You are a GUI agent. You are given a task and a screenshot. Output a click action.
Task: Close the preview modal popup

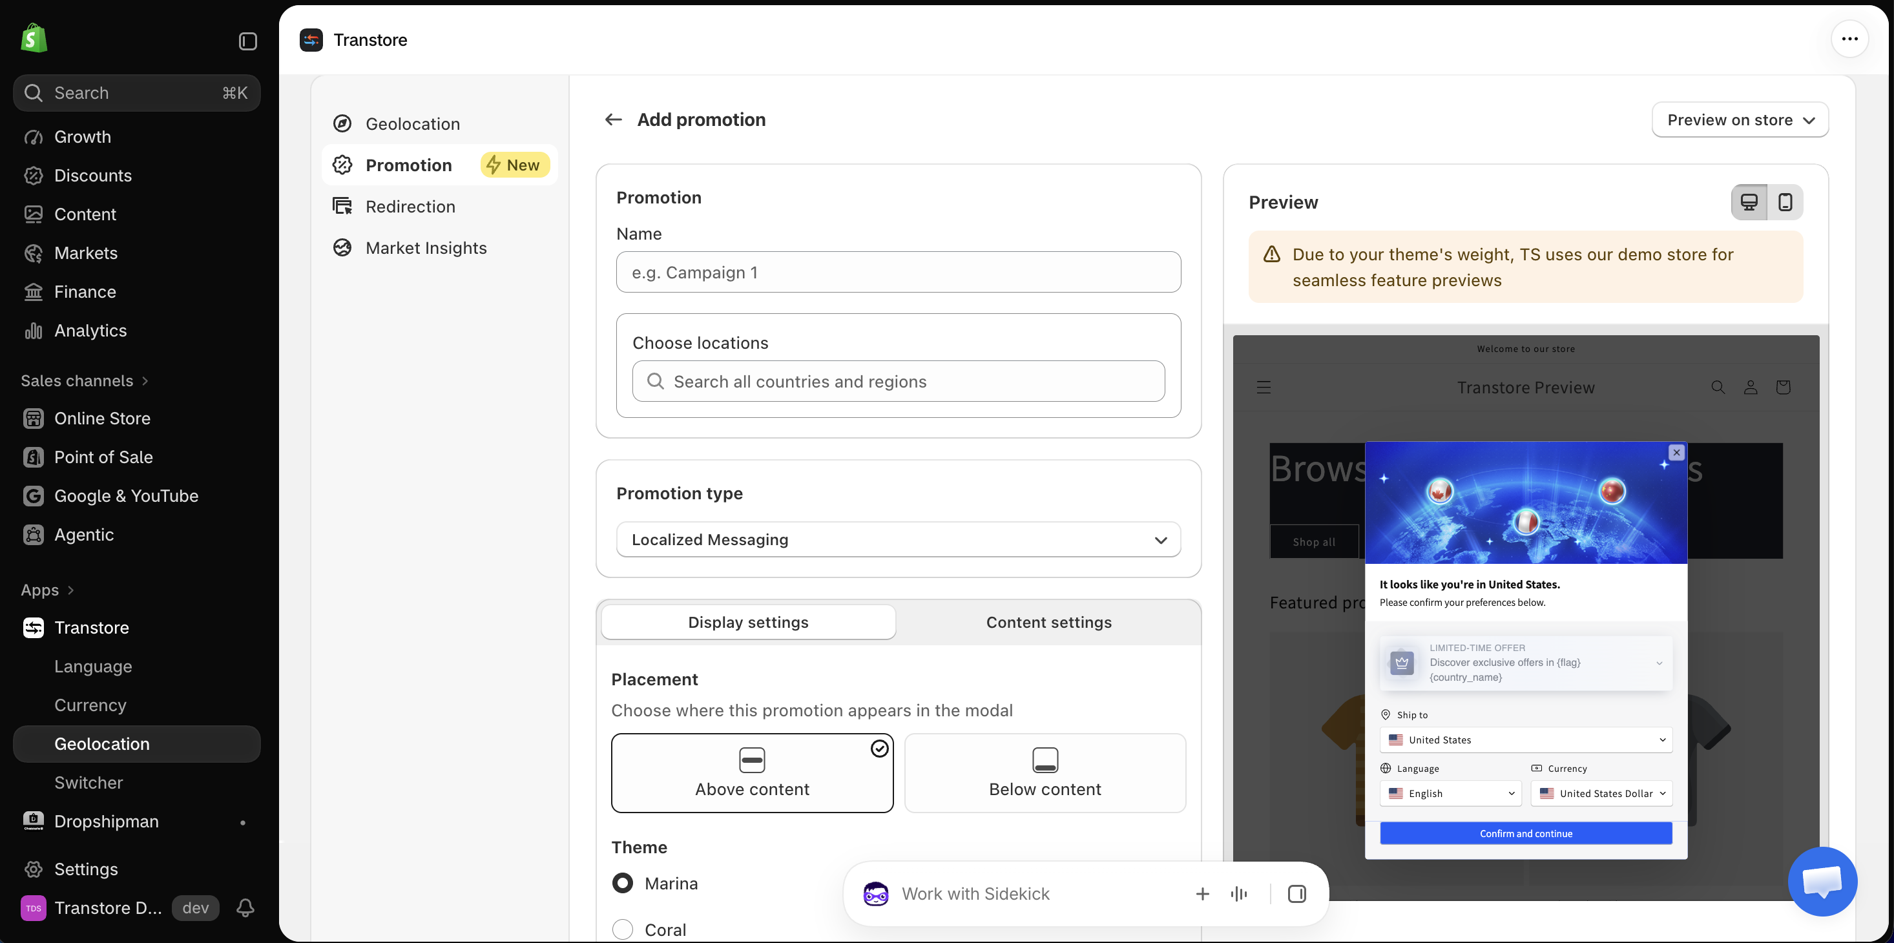[1676, 453]
